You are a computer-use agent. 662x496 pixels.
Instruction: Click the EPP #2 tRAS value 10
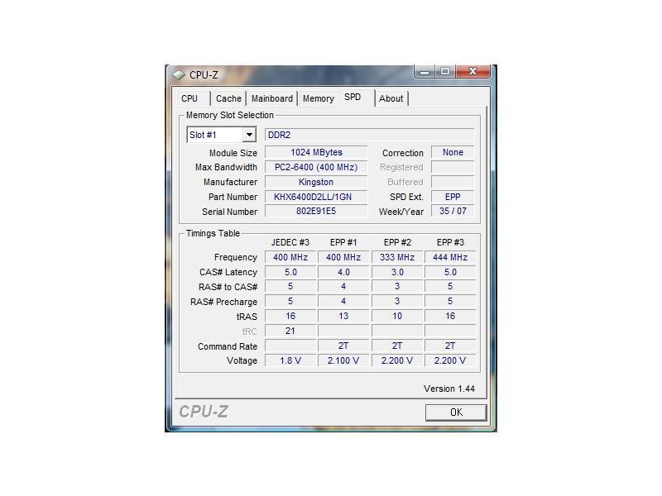[x=397, y=317]
